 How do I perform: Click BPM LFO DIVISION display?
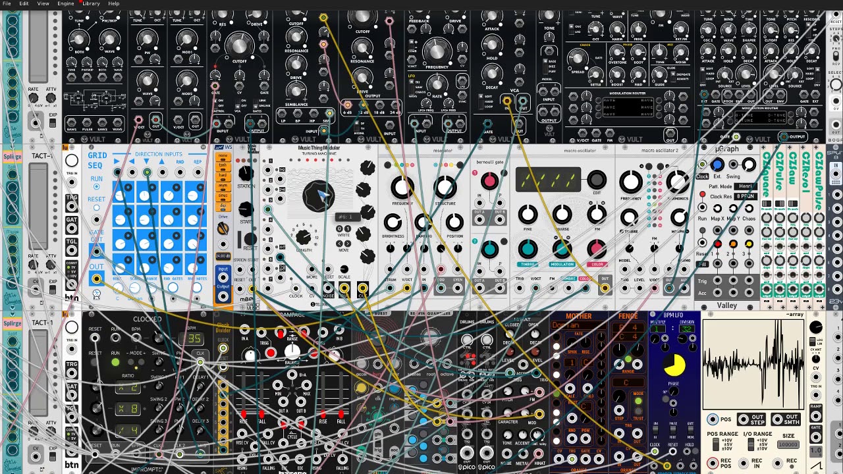tap(687, 329)
